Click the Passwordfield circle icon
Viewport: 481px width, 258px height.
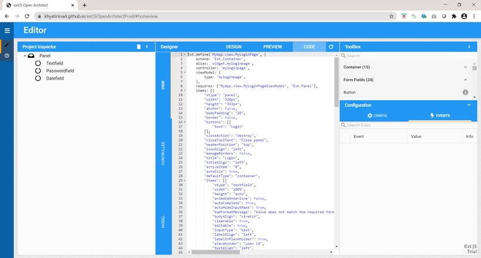click(x=38, y=70)
